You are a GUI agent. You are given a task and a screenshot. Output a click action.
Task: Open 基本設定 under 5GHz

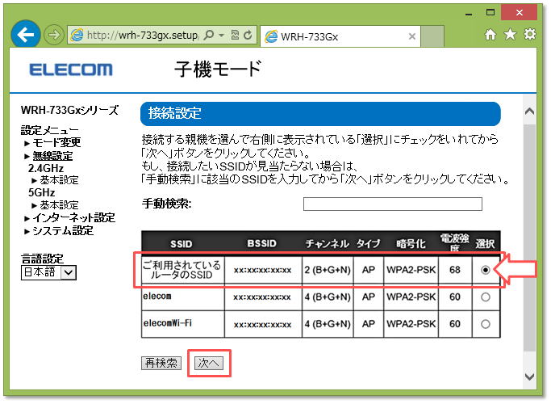click(59, 204)
